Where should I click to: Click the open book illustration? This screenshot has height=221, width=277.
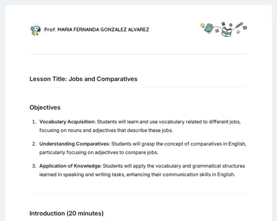click(x=227, y=32)
